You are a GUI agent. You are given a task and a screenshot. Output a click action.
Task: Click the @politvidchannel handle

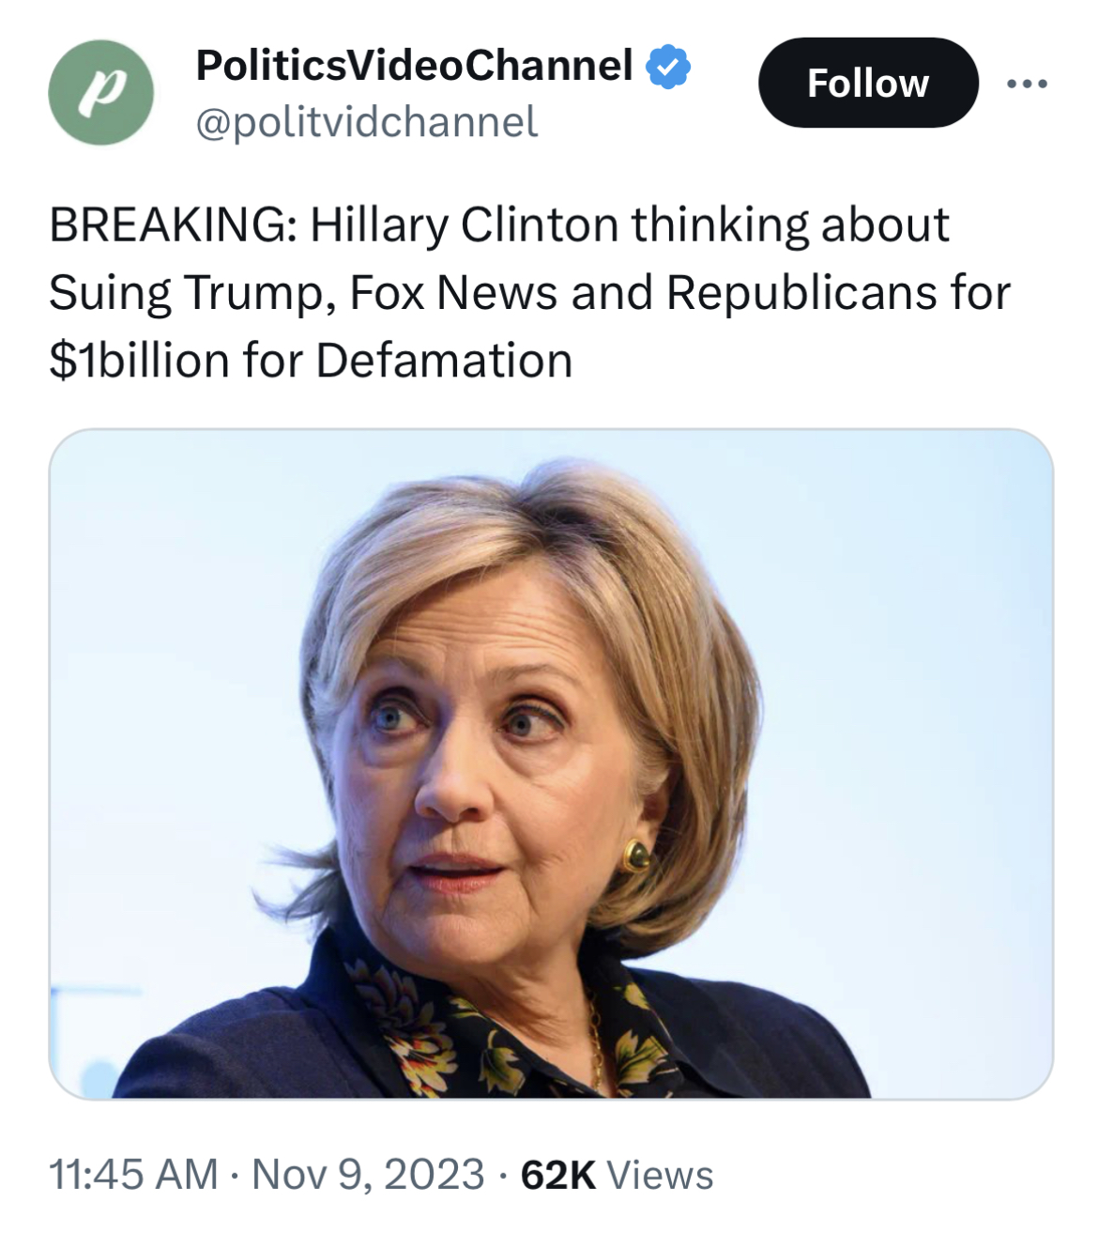click(x=366, y=121)
